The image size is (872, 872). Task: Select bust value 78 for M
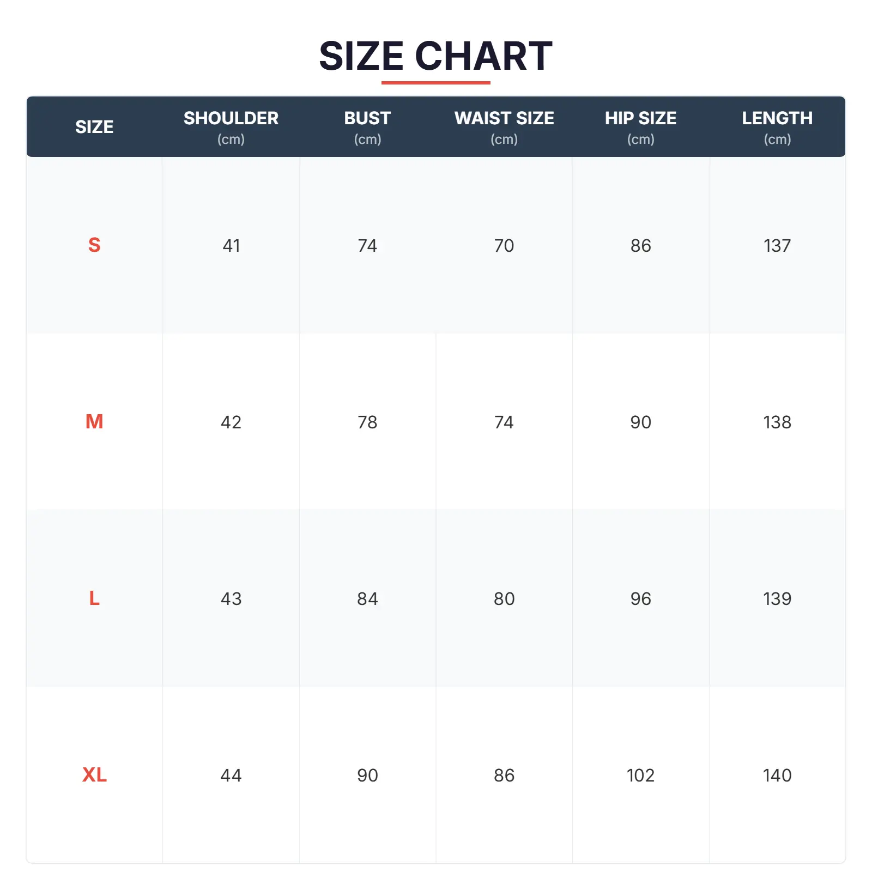[367, 422]
